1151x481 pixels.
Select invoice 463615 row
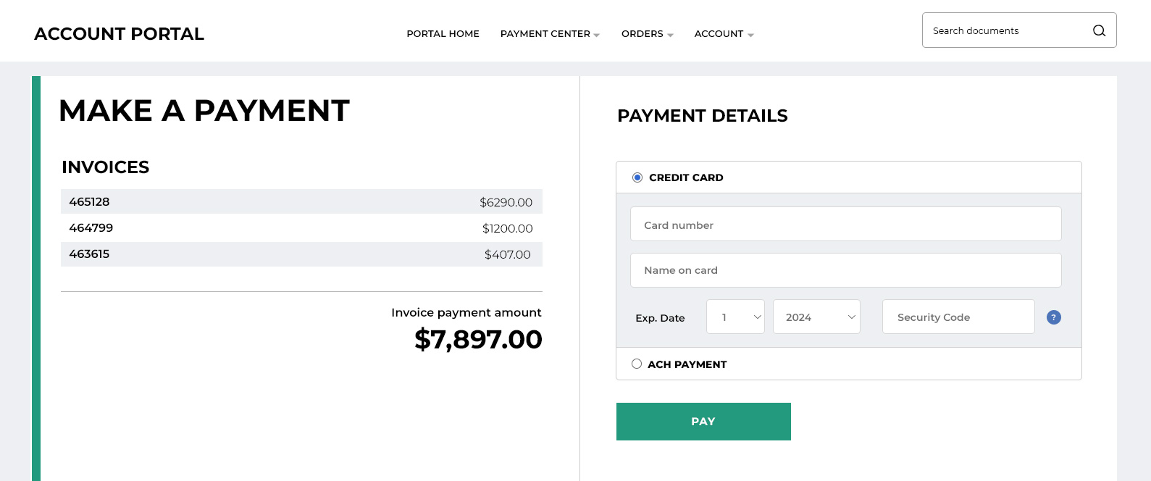coord(301,254)
